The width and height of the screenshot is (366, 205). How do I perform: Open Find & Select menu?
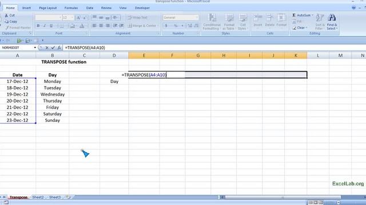pyautogui.click(x=332, y=22)
